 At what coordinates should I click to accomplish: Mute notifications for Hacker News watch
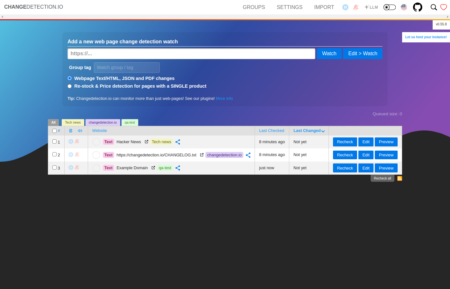tap(77, 142)
